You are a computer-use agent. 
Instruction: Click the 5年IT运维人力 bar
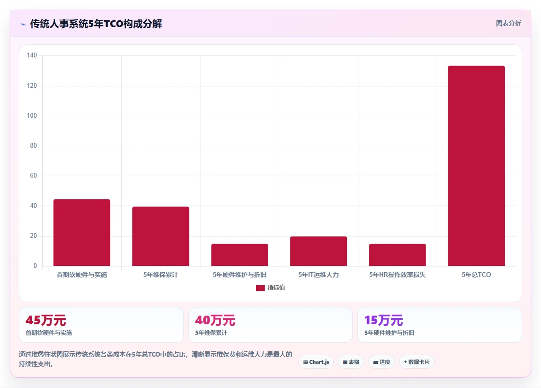318,251
